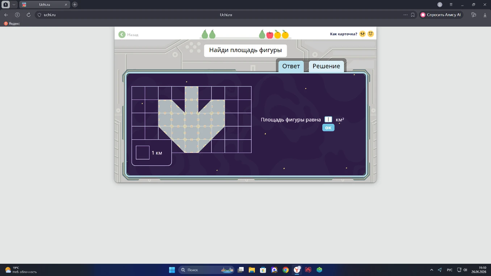Open Task View on the taskbar

241,270
